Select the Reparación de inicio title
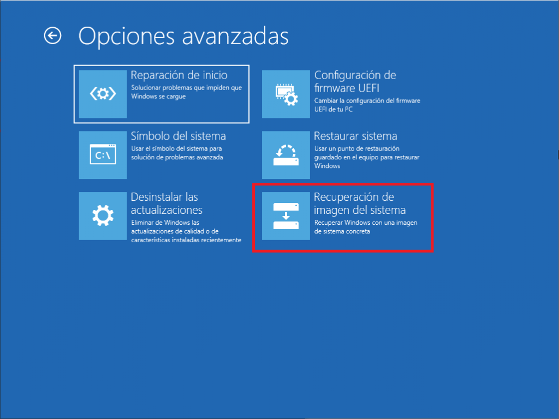 pyautogui.click(x=179, y=75)
